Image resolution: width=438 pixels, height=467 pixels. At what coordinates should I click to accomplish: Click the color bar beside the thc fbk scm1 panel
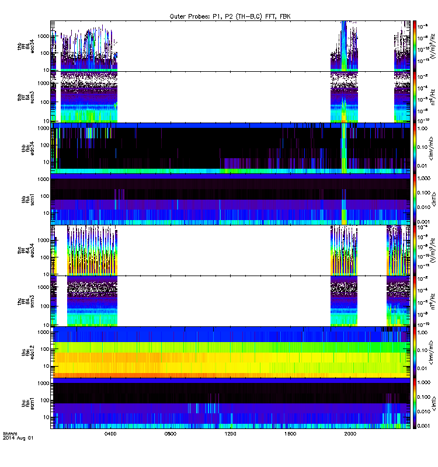pyautogui.click(x=414, y=403)
